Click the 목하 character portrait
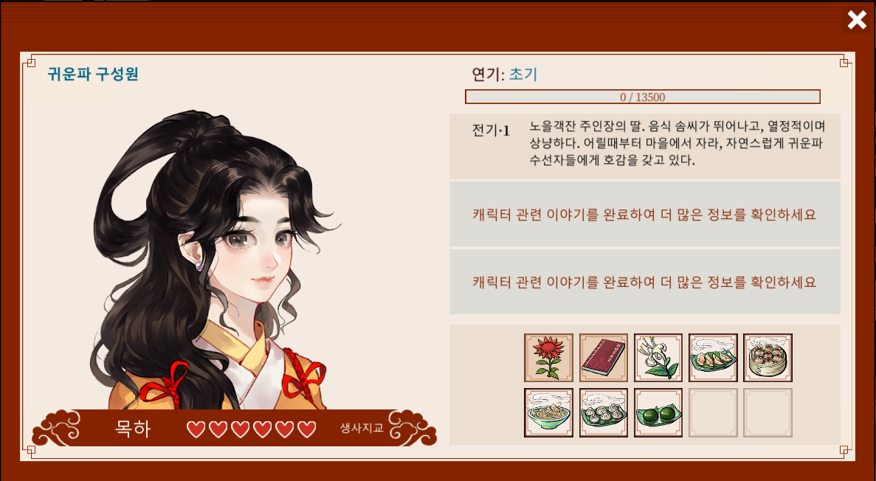 pyautogui.click(x=215, y=260)
